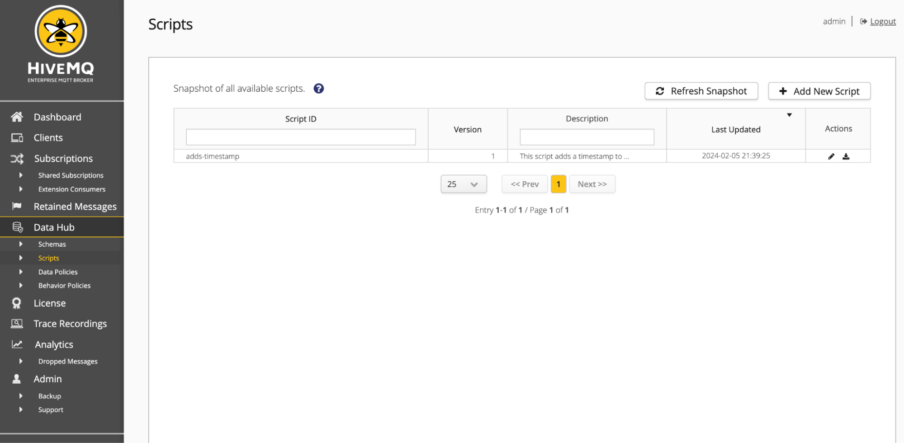Click the admin username text
The width and height of the screenshot is (904, 443).
[x=834, y=21]
